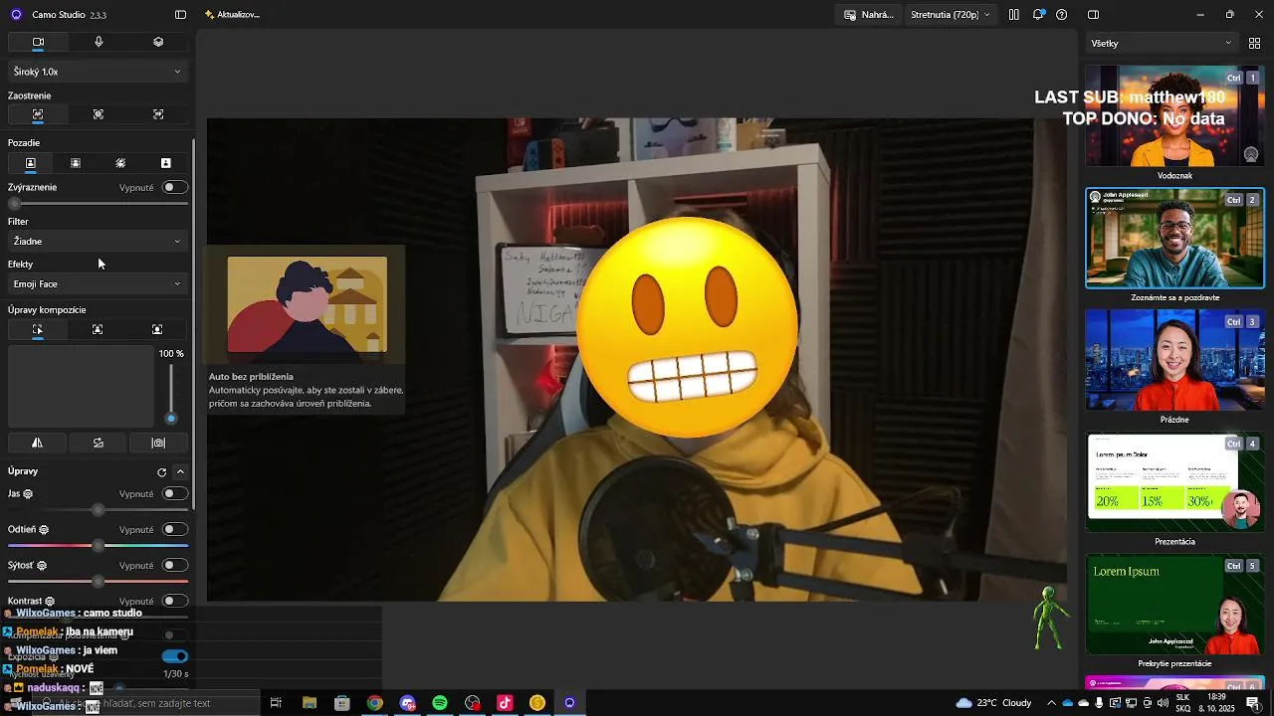The height and width of the screenshot is (716, 1274).
Task: Select the manual framing mode under Úpravy kompozície
Action: [38, 329]
